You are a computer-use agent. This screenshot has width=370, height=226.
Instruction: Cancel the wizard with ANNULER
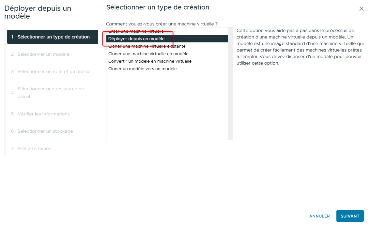pyautogui.click(x=319, y=216)
